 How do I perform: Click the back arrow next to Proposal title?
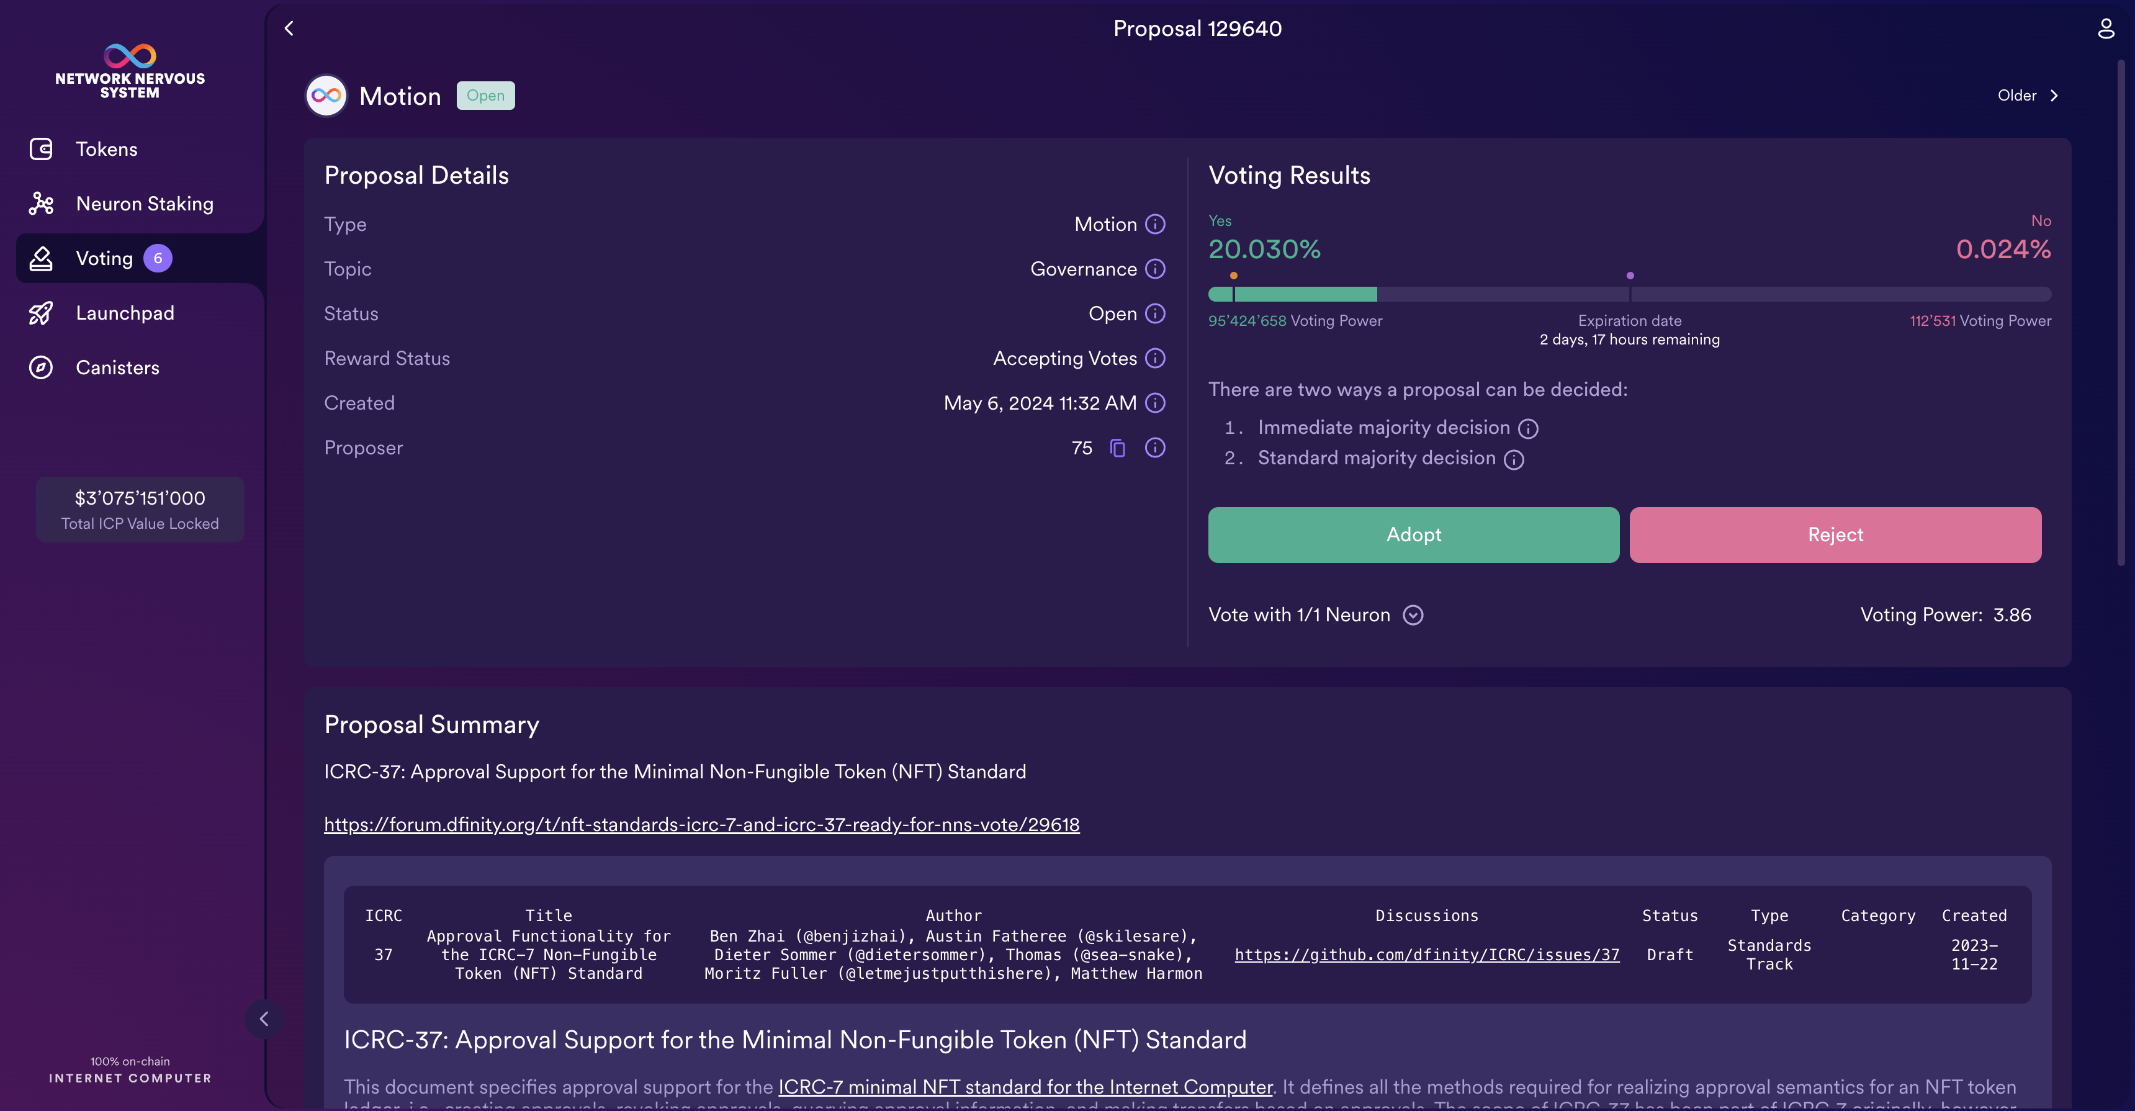pyautogui.click(x=289, y=28)
